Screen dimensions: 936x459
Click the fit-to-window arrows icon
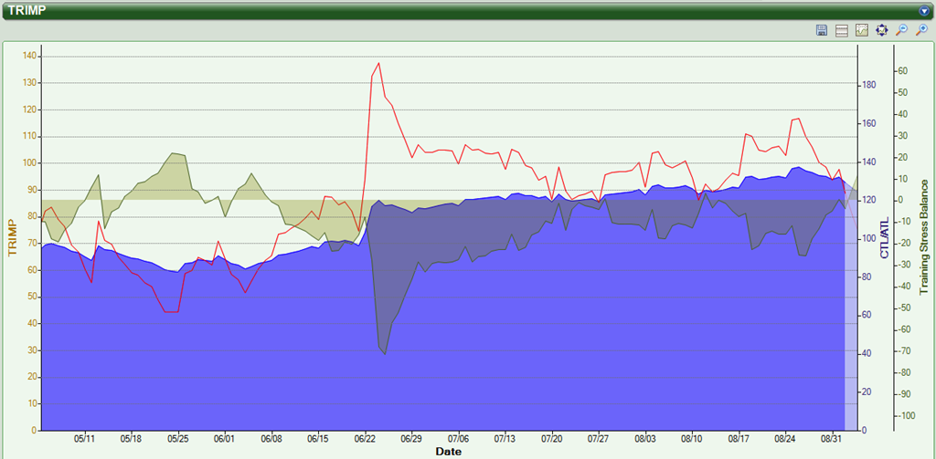[x=881, y=30]
